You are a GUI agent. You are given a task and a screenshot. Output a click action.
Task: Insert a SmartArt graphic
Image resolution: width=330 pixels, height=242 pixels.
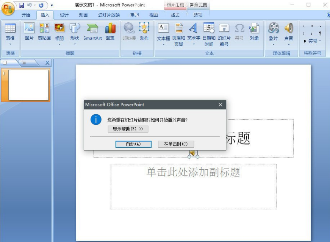click(x=92, y=31)
